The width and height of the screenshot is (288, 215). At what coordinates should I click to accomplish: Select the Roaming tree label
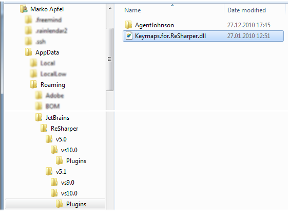coord(53,85)
